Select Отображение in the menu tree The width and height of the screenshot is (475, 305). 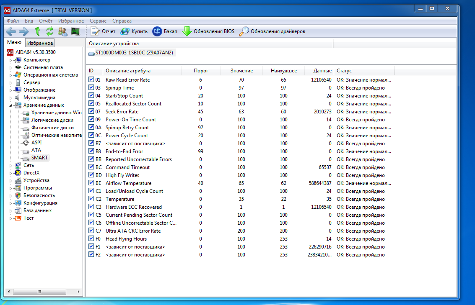pos(39,90)
